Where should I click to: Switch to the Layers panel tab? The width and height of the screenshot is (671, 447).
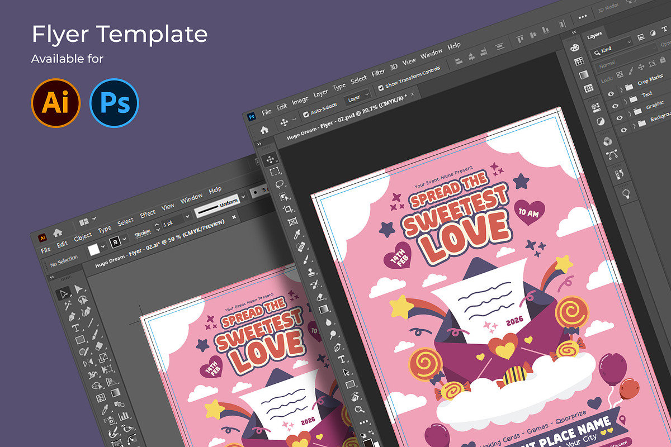(594, 36)
